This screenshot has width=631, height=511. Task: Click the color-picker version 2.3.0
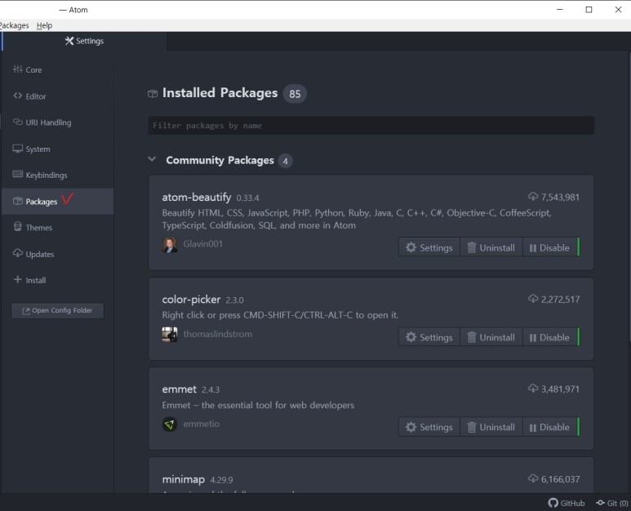(x=234, y=300)
